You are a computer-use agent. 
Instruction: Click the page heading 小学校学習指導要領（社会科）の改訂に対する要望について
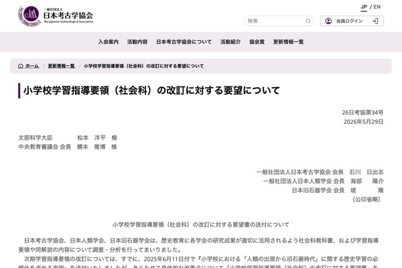click(x=151, y=90)
